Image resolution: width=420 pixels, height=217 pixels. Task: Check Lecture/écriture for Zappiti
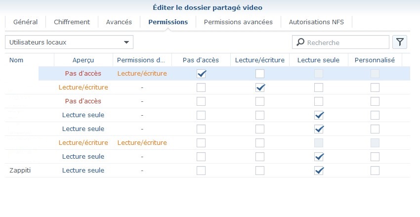click(260, 171)
